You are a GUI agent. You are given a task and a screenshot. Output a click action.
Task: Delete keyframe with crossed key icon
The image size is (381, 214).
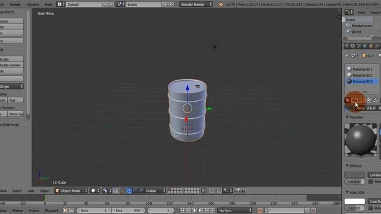point(314,210)
